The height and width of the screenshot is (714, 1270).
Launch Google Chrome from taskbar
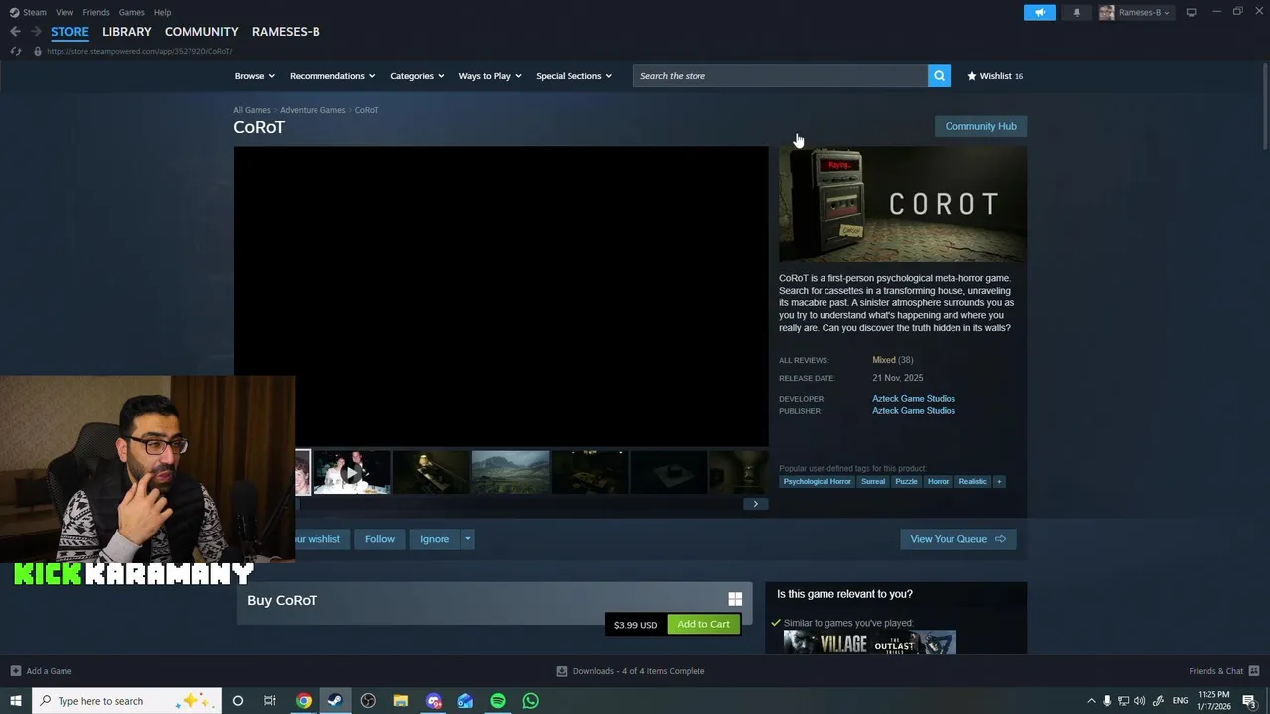pos(304,701)
